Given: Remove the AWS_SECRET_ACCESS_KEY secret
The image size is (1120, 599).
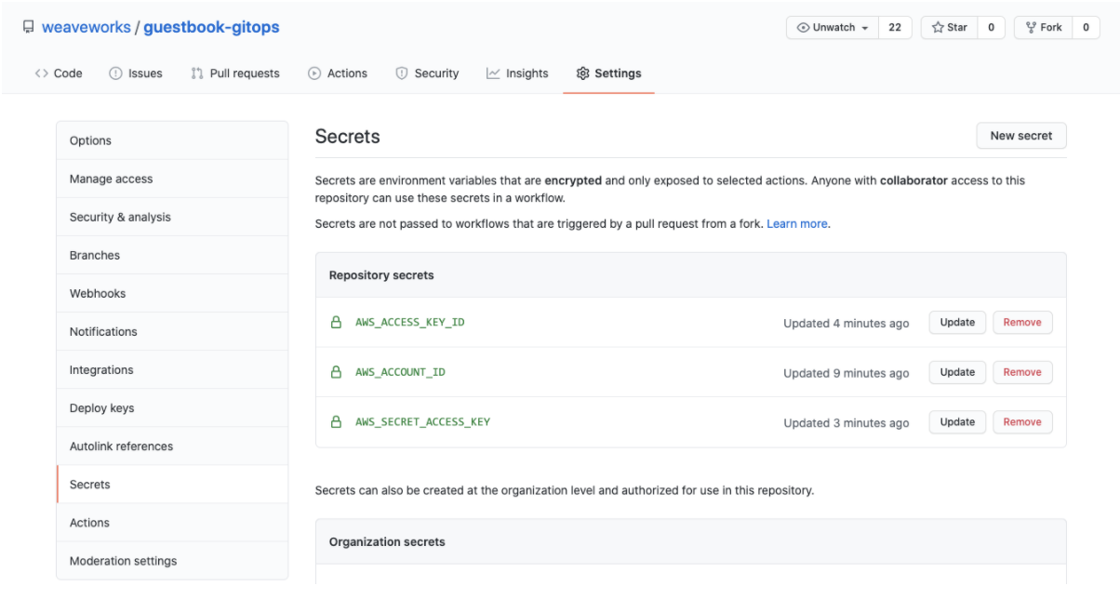Looking at the screenshot, I should pos(1021,422).
